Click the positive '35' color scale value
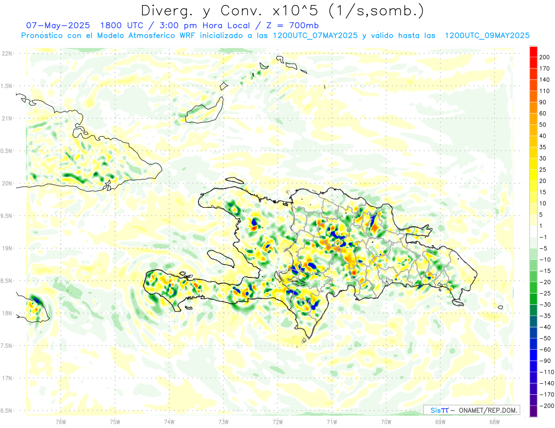 click(543, 147)
